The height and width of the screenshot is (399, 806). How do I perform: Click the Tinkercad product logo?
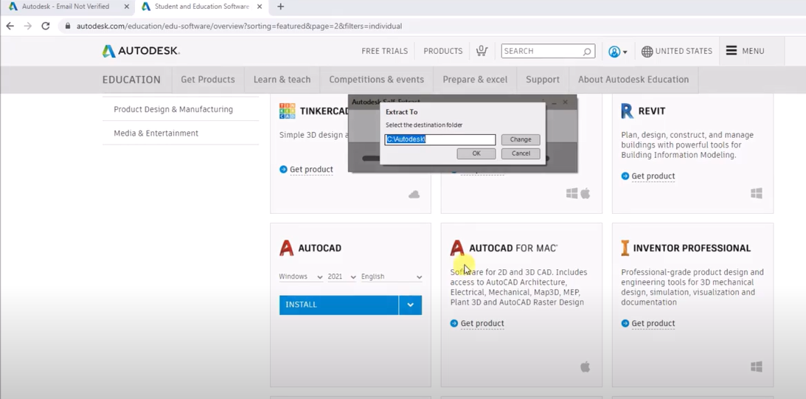coord(288,111)
